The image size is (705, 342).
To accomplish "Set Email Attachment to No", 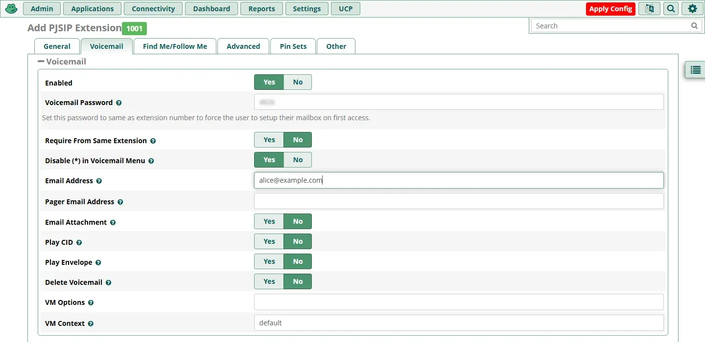I will point(298,221).
